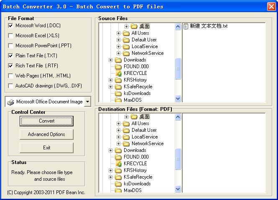
Task: Select FOUND.000 in the Source Files tree
Action: click(x=136, y=67)
